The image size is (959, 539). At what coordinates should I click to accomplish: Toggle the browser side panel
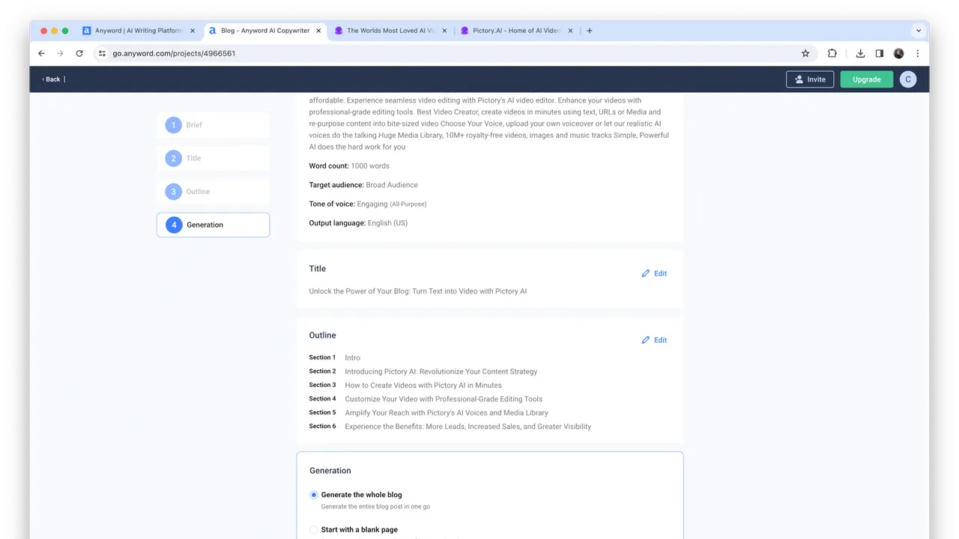coord(880,53)
